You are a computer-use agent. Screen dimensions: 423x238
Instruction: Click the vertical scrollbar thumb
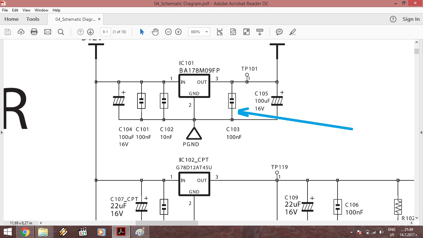pyautogui.click(x=416, y=51)
